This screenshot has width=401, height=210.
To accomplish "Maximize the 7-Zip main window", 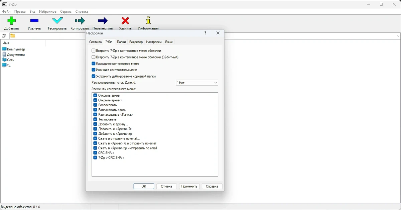I will tap(381, 4).
